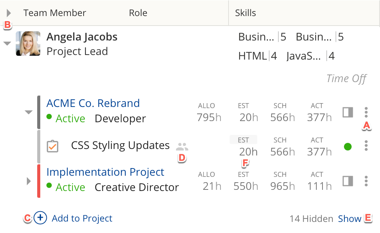Screen dimensions: 380x233
Task: Open the ACME Co. Rebrand project link
Action: (x=93, y=103)
